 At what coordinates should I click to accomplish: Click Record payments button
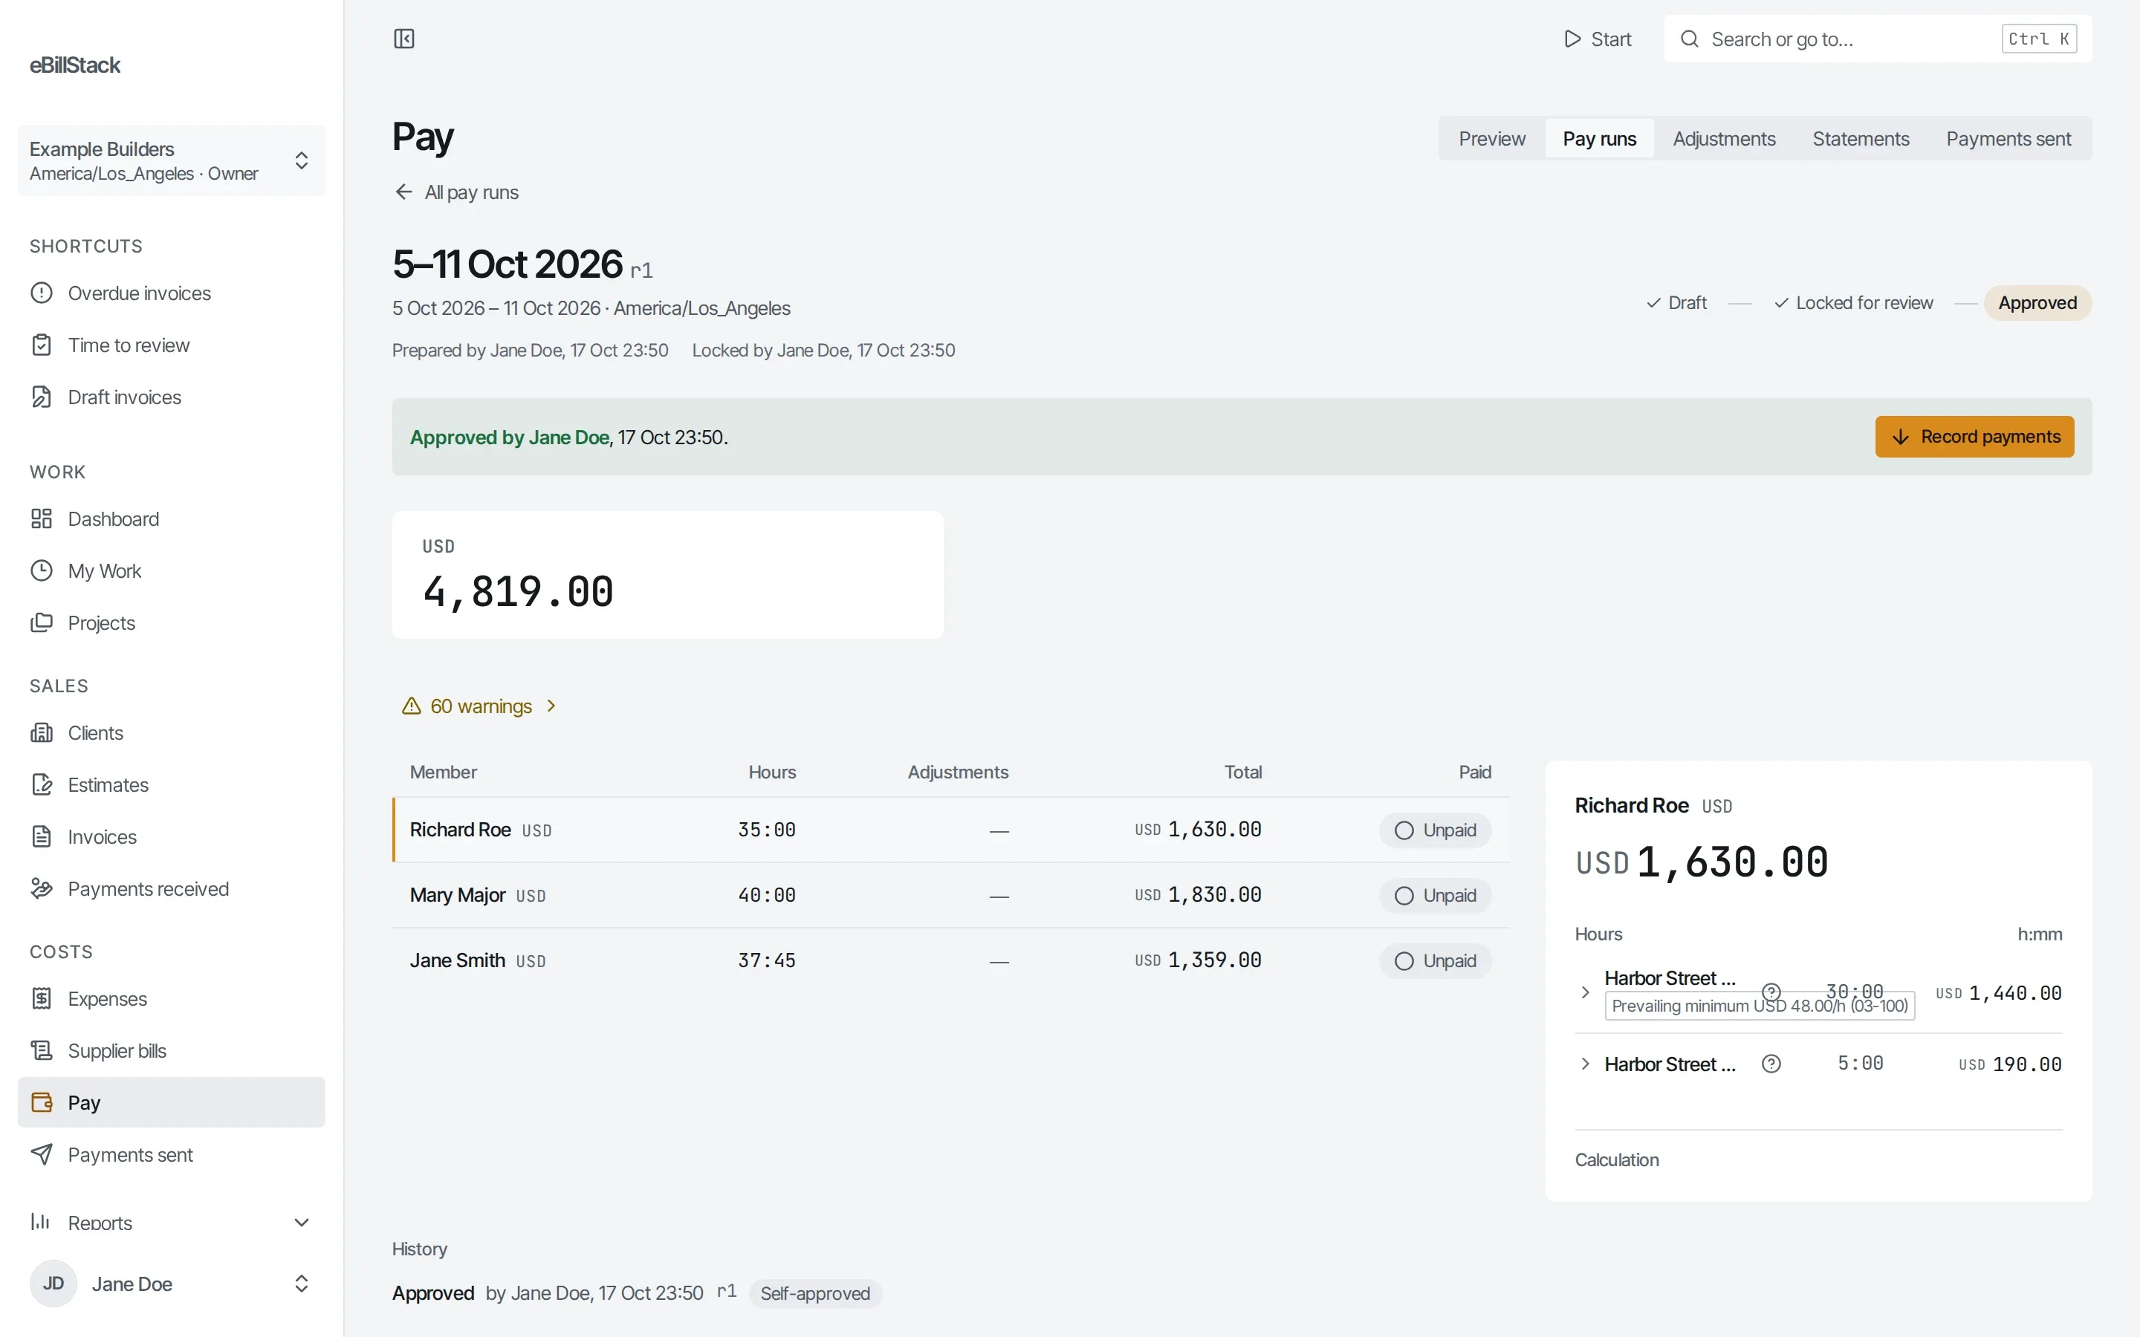click(1974, 437)
